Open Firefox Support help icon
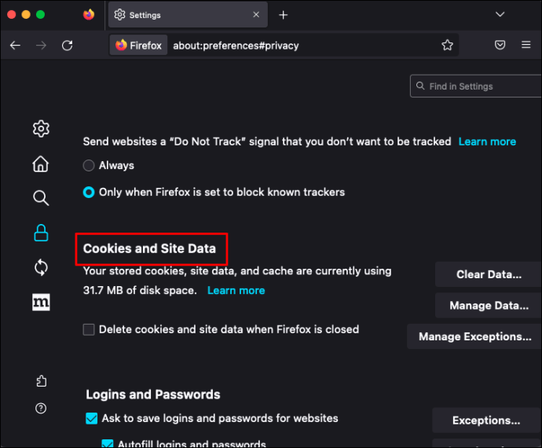The width and height of the screenshot is (542, 448). [41, 408]
